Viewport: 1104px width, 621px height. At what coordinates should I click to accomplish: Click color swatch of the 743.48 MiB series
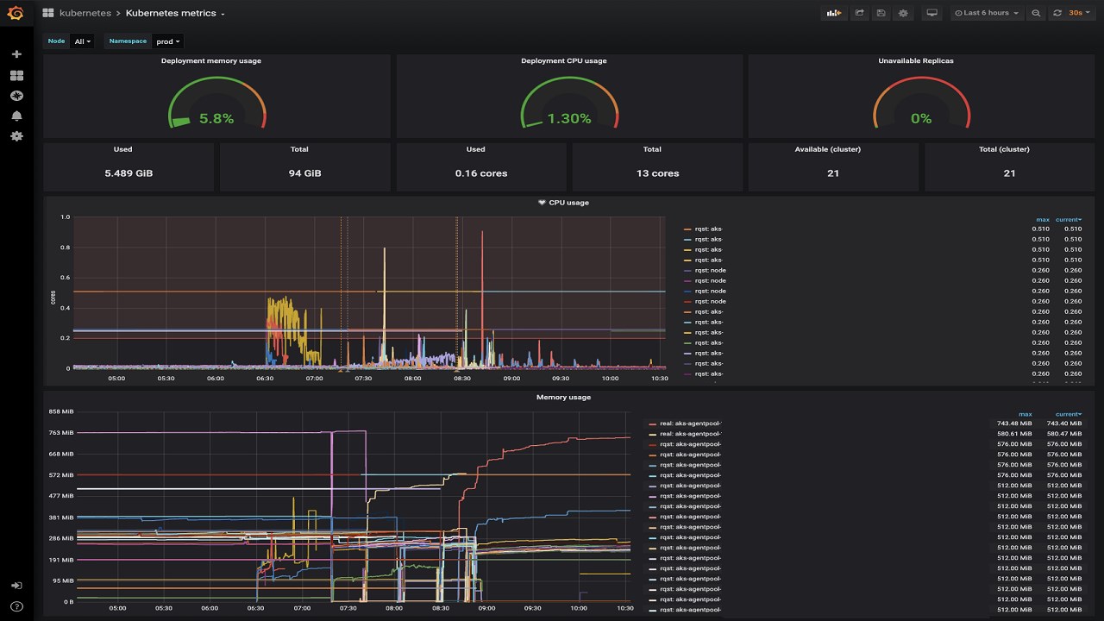point(652,423)
